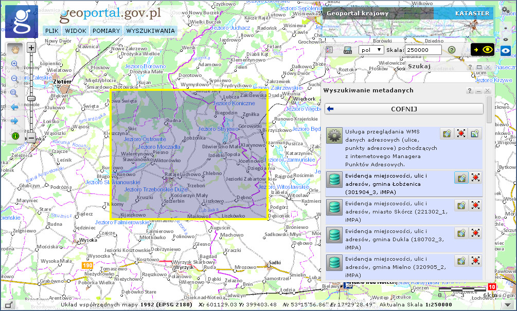517x311 pixels.
Task: Show extent for gmina Dukla result
Action: point(461,233)
